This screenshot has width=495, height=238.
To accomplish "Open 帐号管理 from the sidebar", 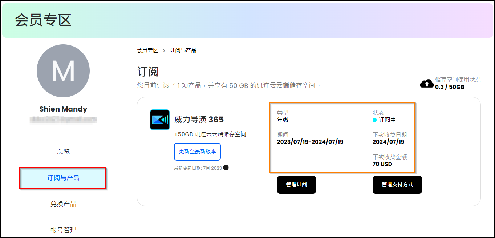I will 63,230.
